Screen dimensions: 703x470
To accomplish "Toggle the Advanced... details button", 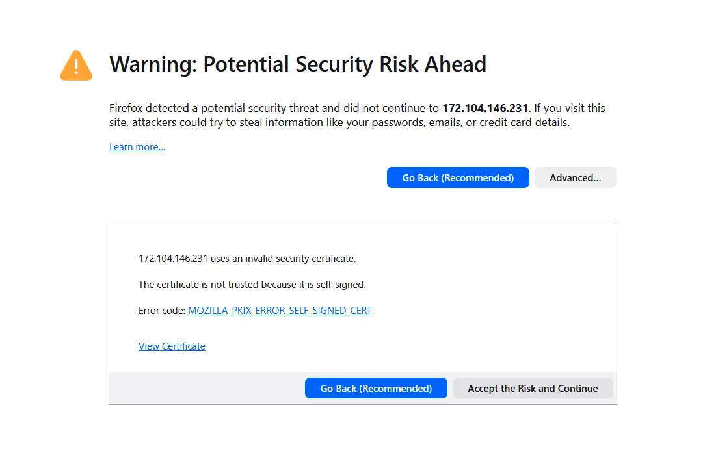I will click(575, 177).
